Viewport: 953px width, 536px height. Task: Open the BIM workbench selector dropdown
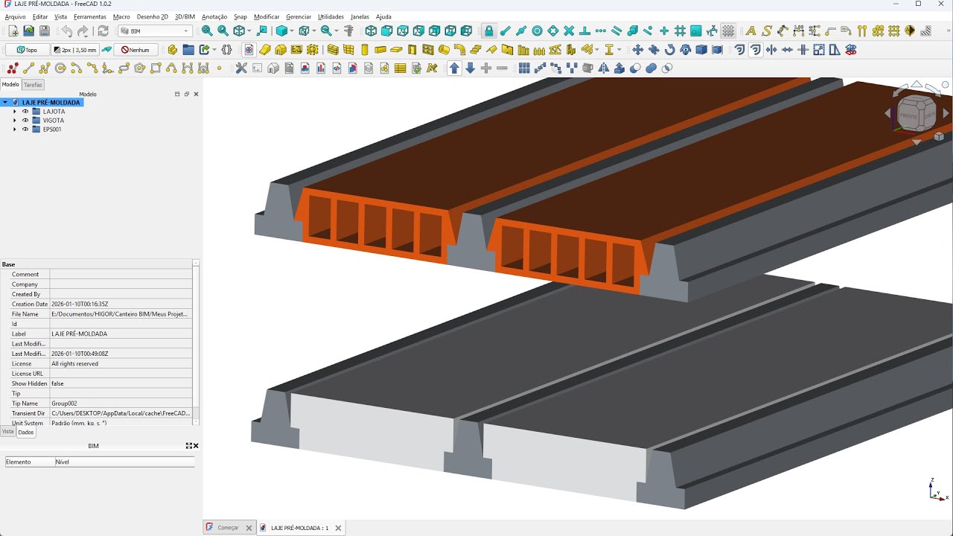(x=155, y=31)
